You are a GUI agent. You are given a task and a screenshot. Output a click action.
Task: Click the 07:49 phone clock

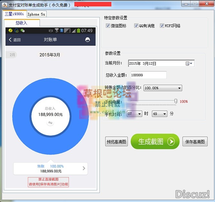tap(87, 31)
